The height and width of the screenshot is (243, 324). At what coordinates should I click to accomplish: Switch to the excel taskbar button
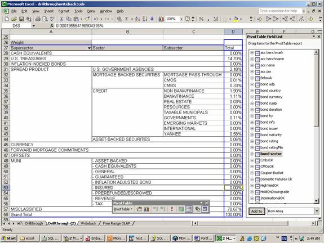pyautogui.click(x=29, y=238)
